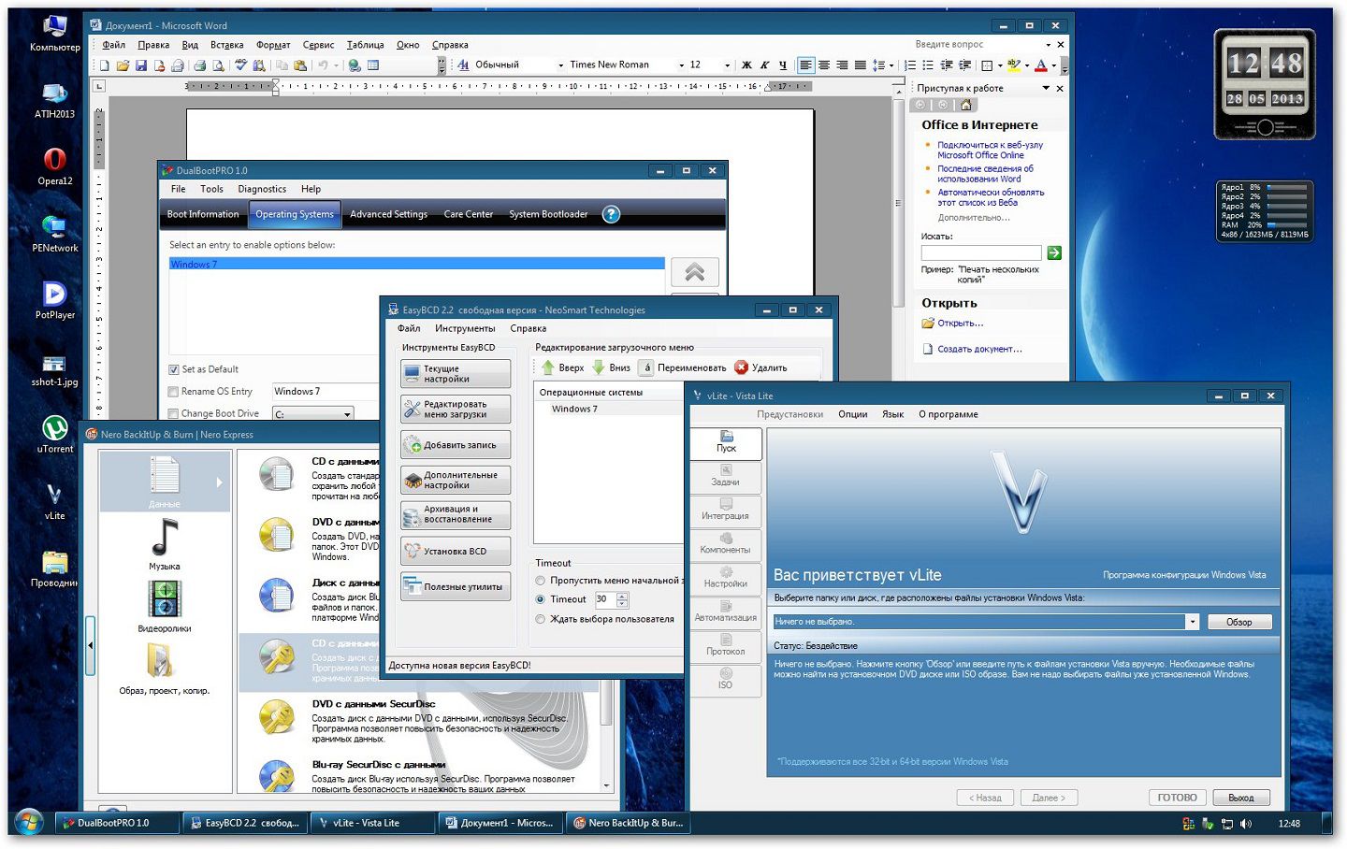Screen dimensions: 1347x849
Task: Click the font color letter A icon in Word
Action: pyautogui.click(x=1040, y=65)
